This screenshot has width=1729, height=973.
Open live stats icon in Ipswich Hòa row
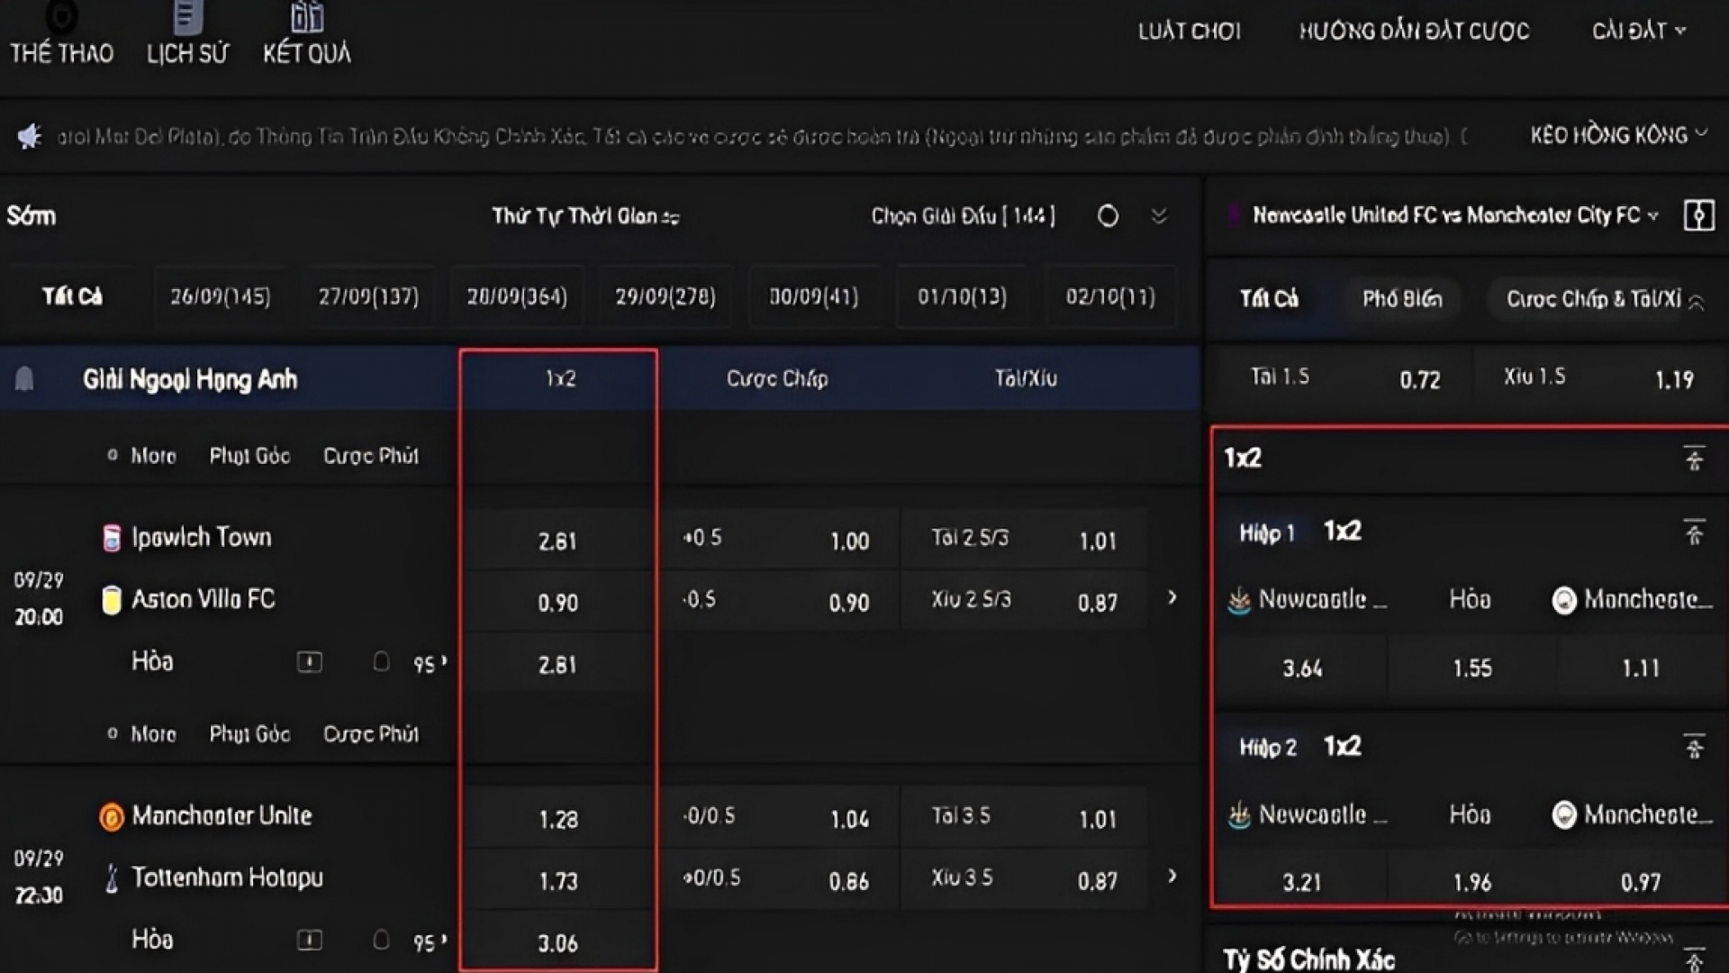(309, 663)
